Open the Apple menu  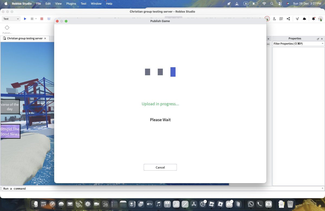(x=6, y=4)
